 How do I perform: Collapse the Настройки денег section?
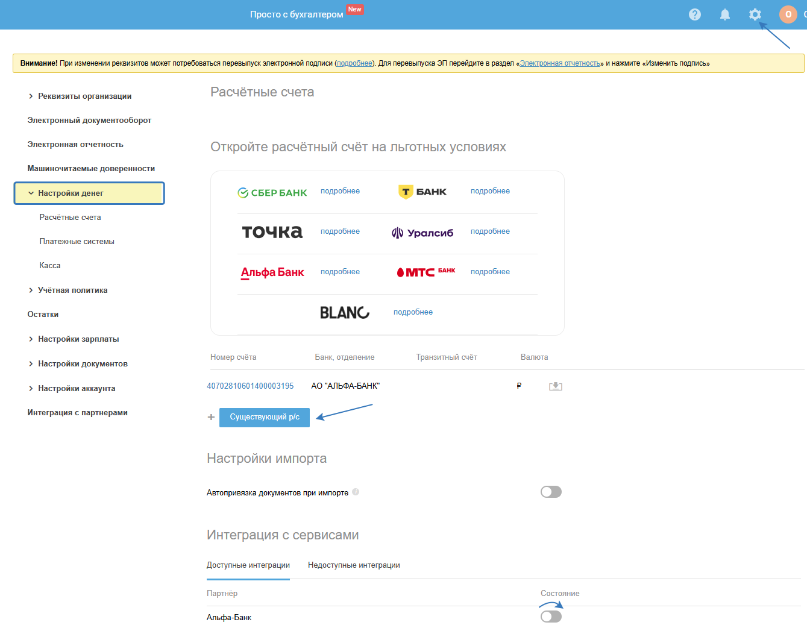click(89, 193)
